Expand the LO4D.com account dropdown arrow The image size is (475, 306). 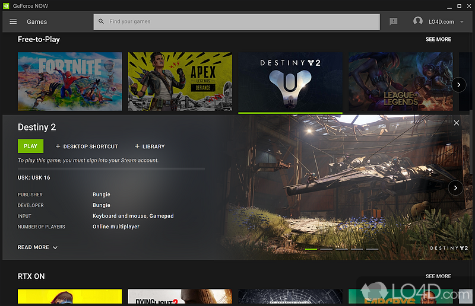(462, 22)
